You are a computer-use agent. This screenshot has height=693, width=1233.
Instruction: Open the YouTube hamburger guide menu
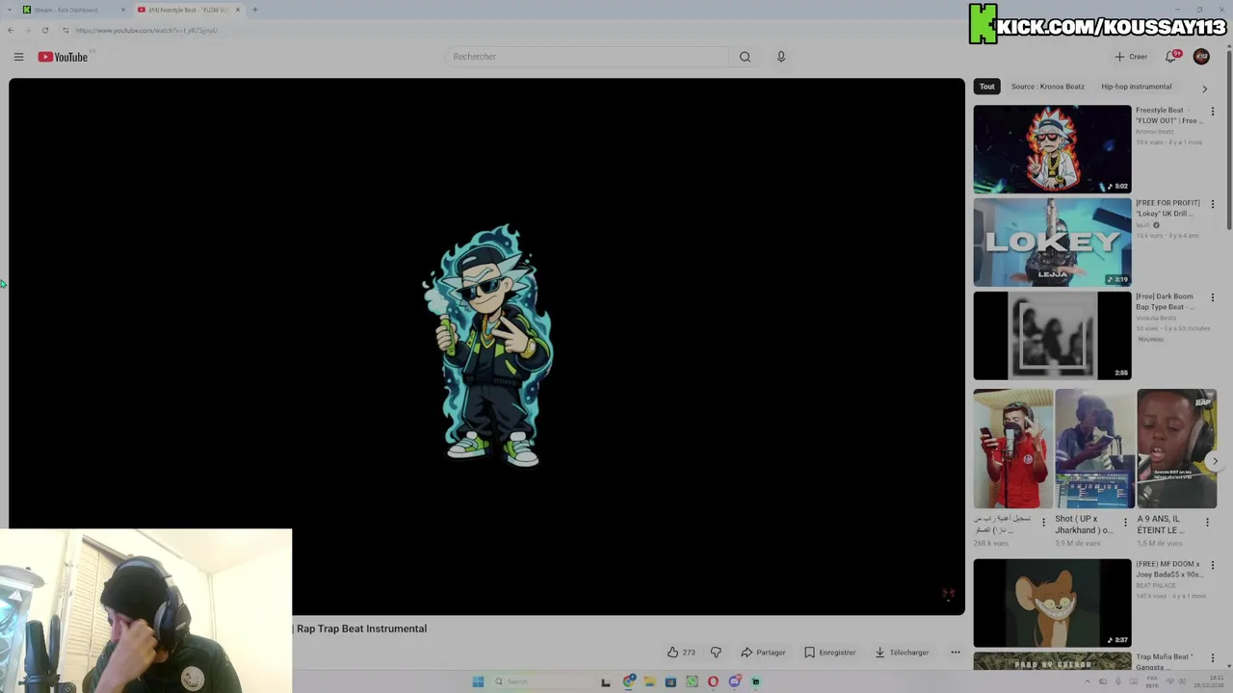click(x=18, y=57)
